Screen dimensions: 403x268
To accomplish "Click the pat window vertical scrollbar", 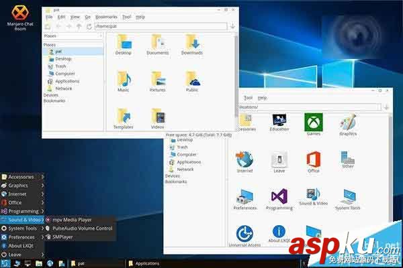I will pyautogui.click(x=236, y=77).
